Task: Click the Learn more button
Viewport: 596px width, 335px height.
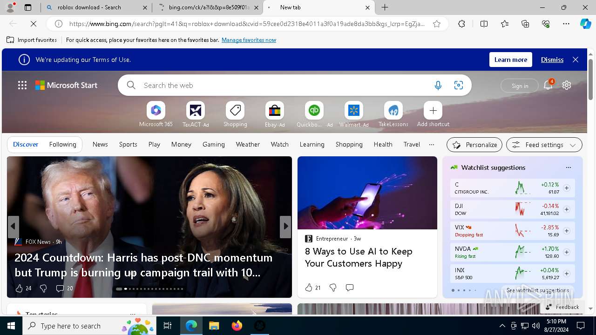Action: (x=510, y=60)
